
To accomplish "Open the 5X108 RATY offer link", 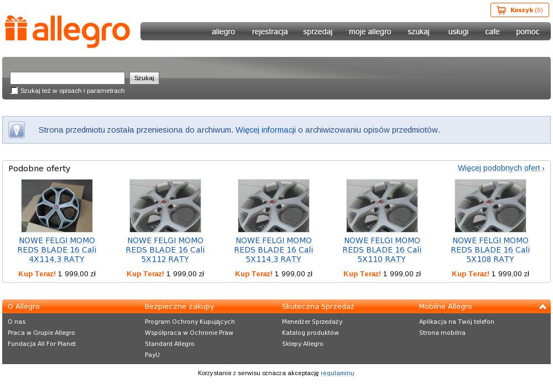I will click(491, 250).
